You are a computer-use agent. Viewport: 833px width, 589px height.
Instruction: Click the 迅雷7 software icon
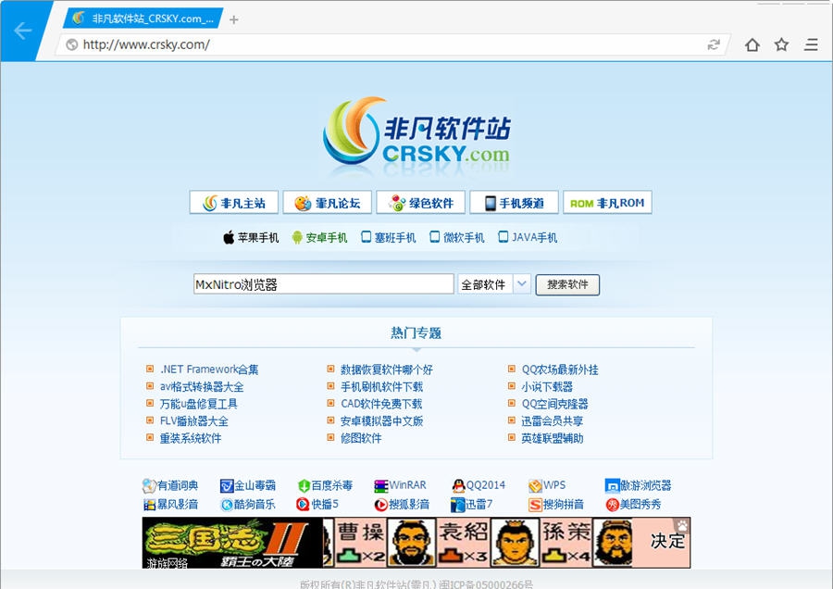[458, 504]
